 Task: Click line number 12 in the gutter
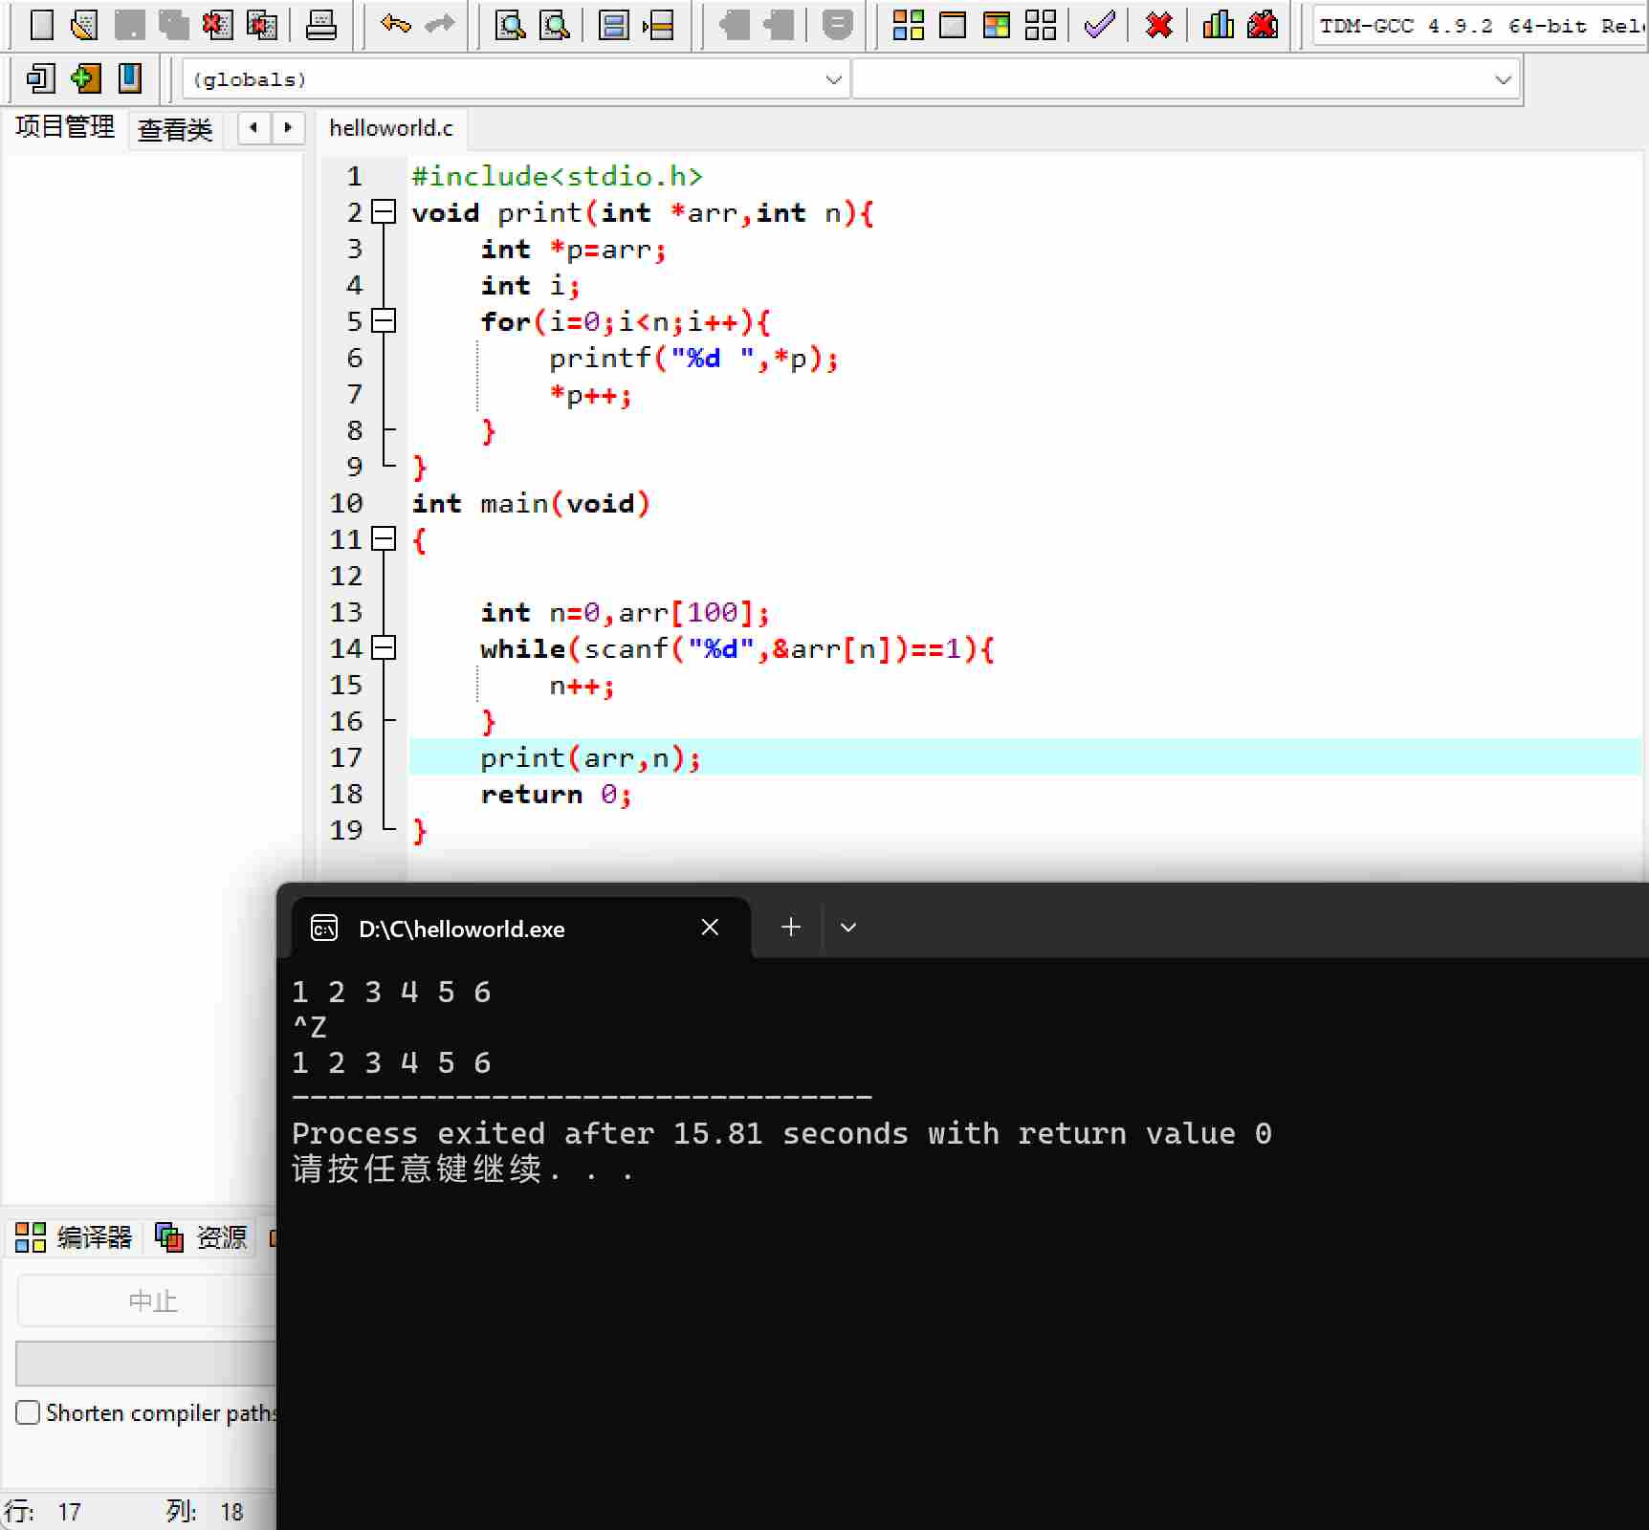point(346,576)
